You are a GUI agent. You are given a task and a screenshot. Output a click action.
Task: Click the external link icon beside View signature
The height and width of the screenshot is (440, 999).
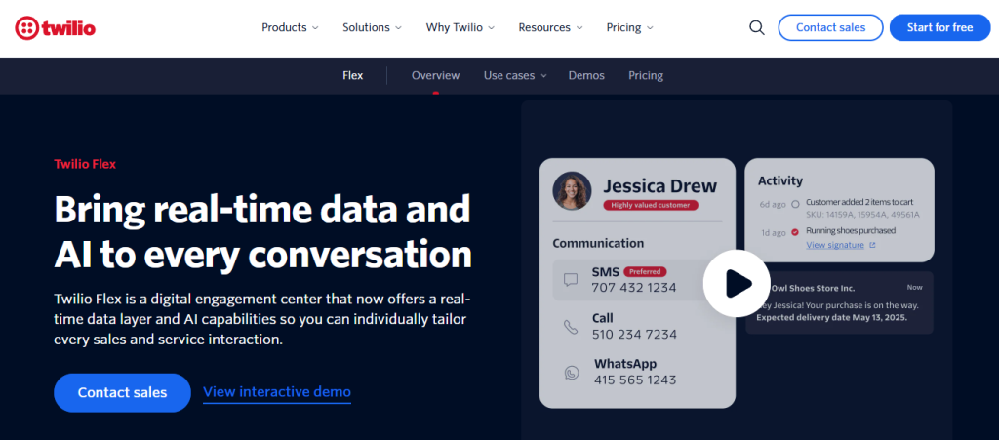click(872, 245)
